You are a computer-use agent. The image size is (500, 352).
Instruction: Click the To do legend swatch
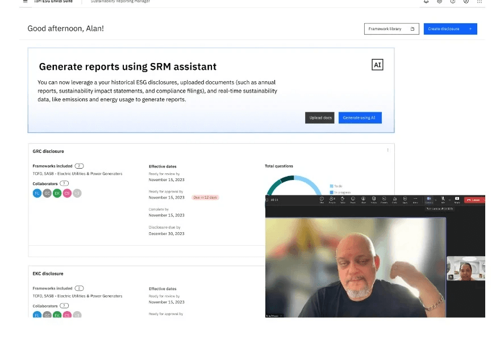pos(332,186)
